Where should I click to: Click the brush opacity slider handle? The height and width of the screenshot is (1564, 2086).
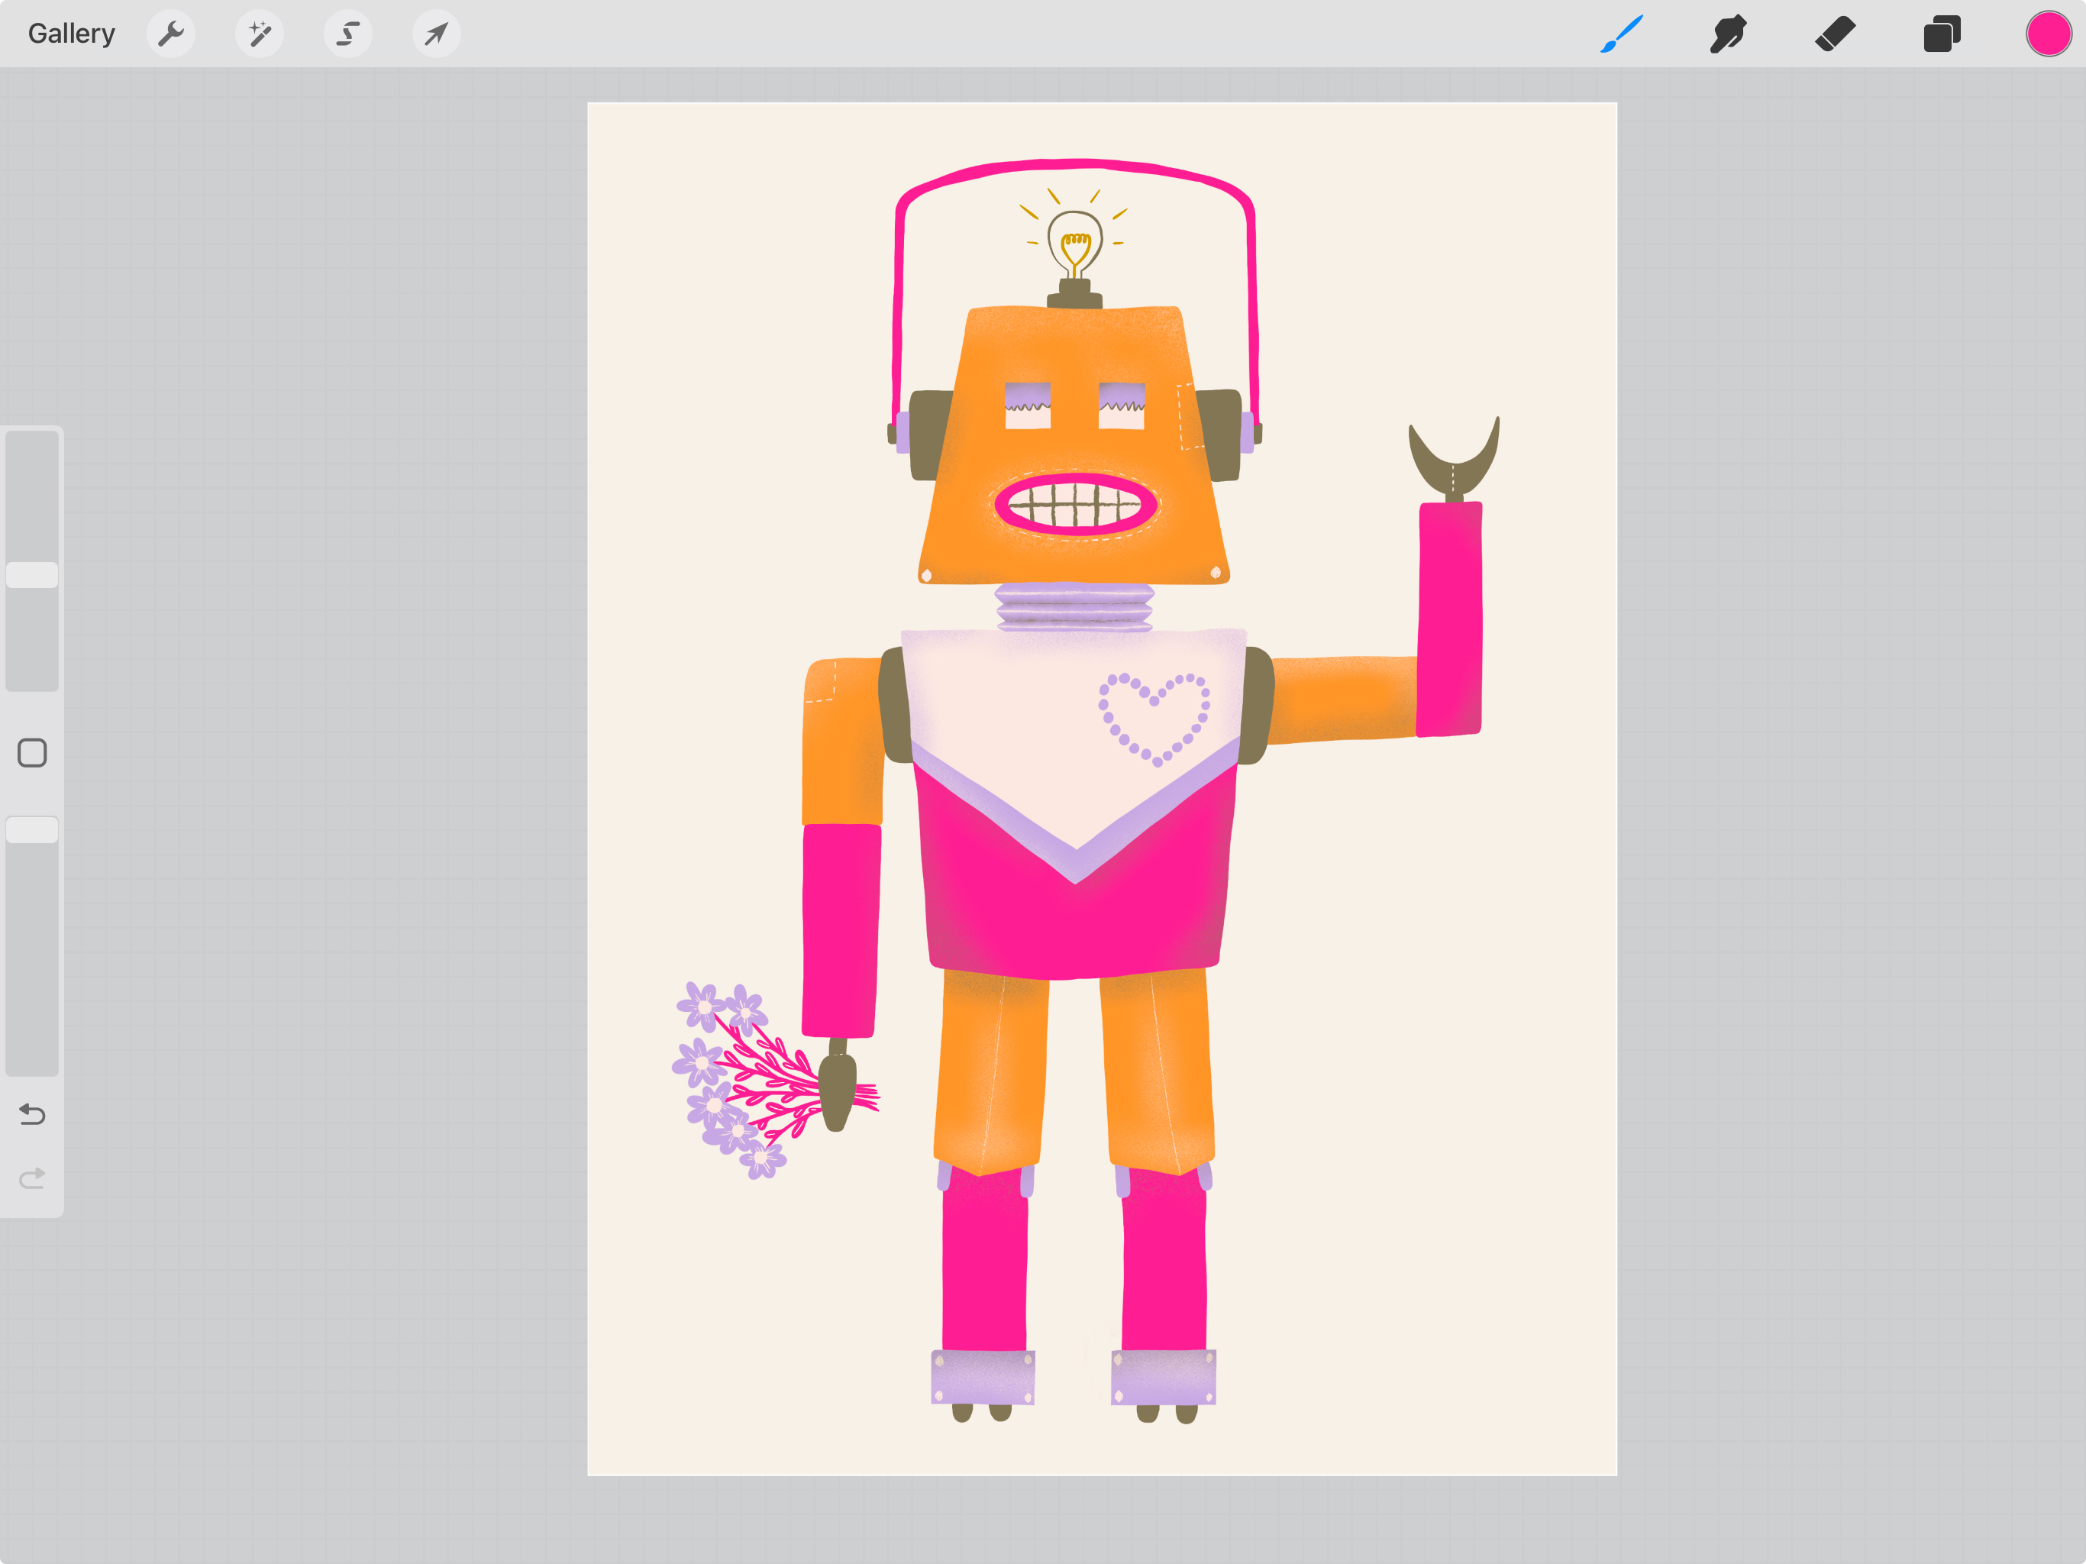(x=32, y=830)
